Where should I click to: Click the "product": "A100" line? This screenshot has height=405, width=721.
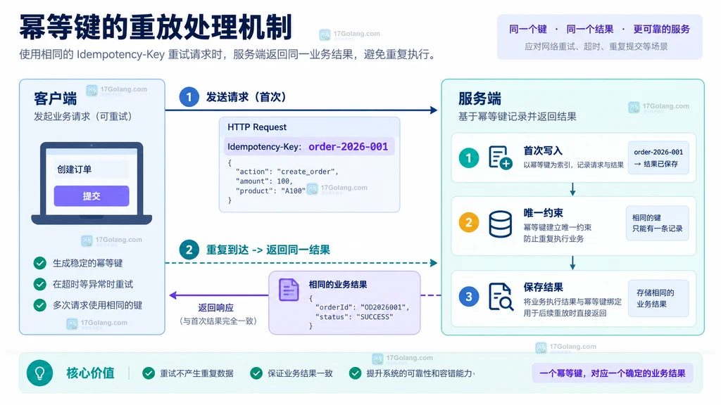[270, 191]
